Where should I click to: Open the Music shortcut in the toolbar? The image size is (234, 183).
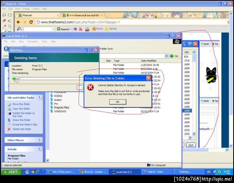pos(98,28)
